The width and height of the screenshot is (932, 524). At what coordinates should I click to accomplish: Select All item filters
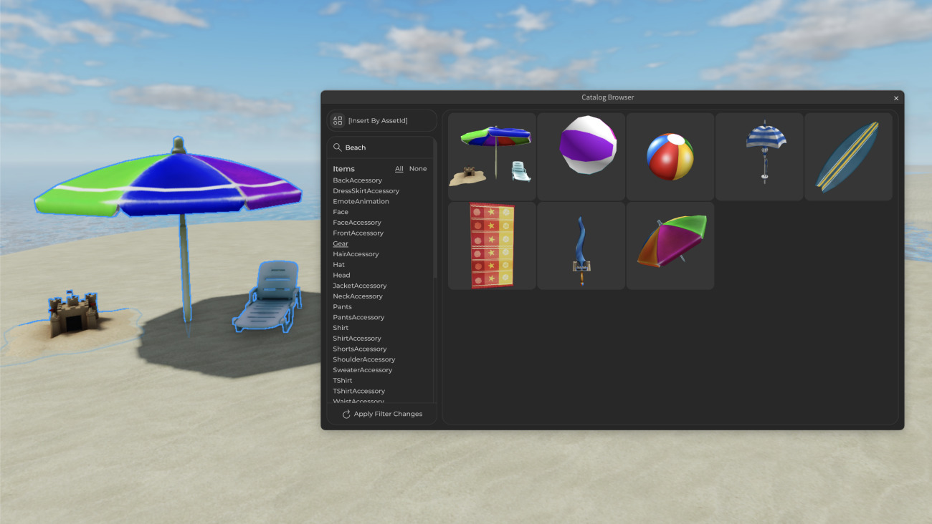(399, 168)
